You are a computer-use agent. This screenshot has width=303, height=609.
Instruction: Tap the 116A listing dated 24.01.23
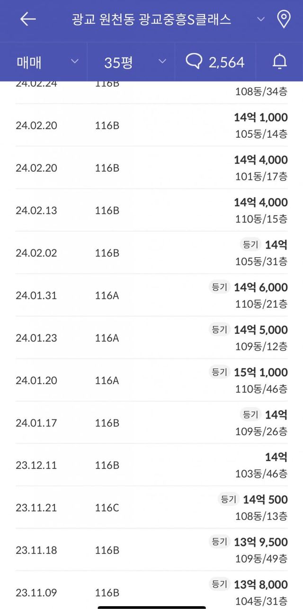(x=107, y=338)
